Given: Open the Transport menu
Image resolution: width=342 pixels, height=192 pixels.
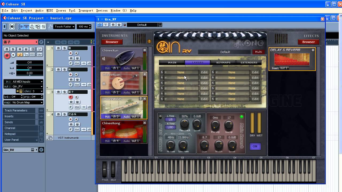Looking at the screenshot, I should pos(86,10).
